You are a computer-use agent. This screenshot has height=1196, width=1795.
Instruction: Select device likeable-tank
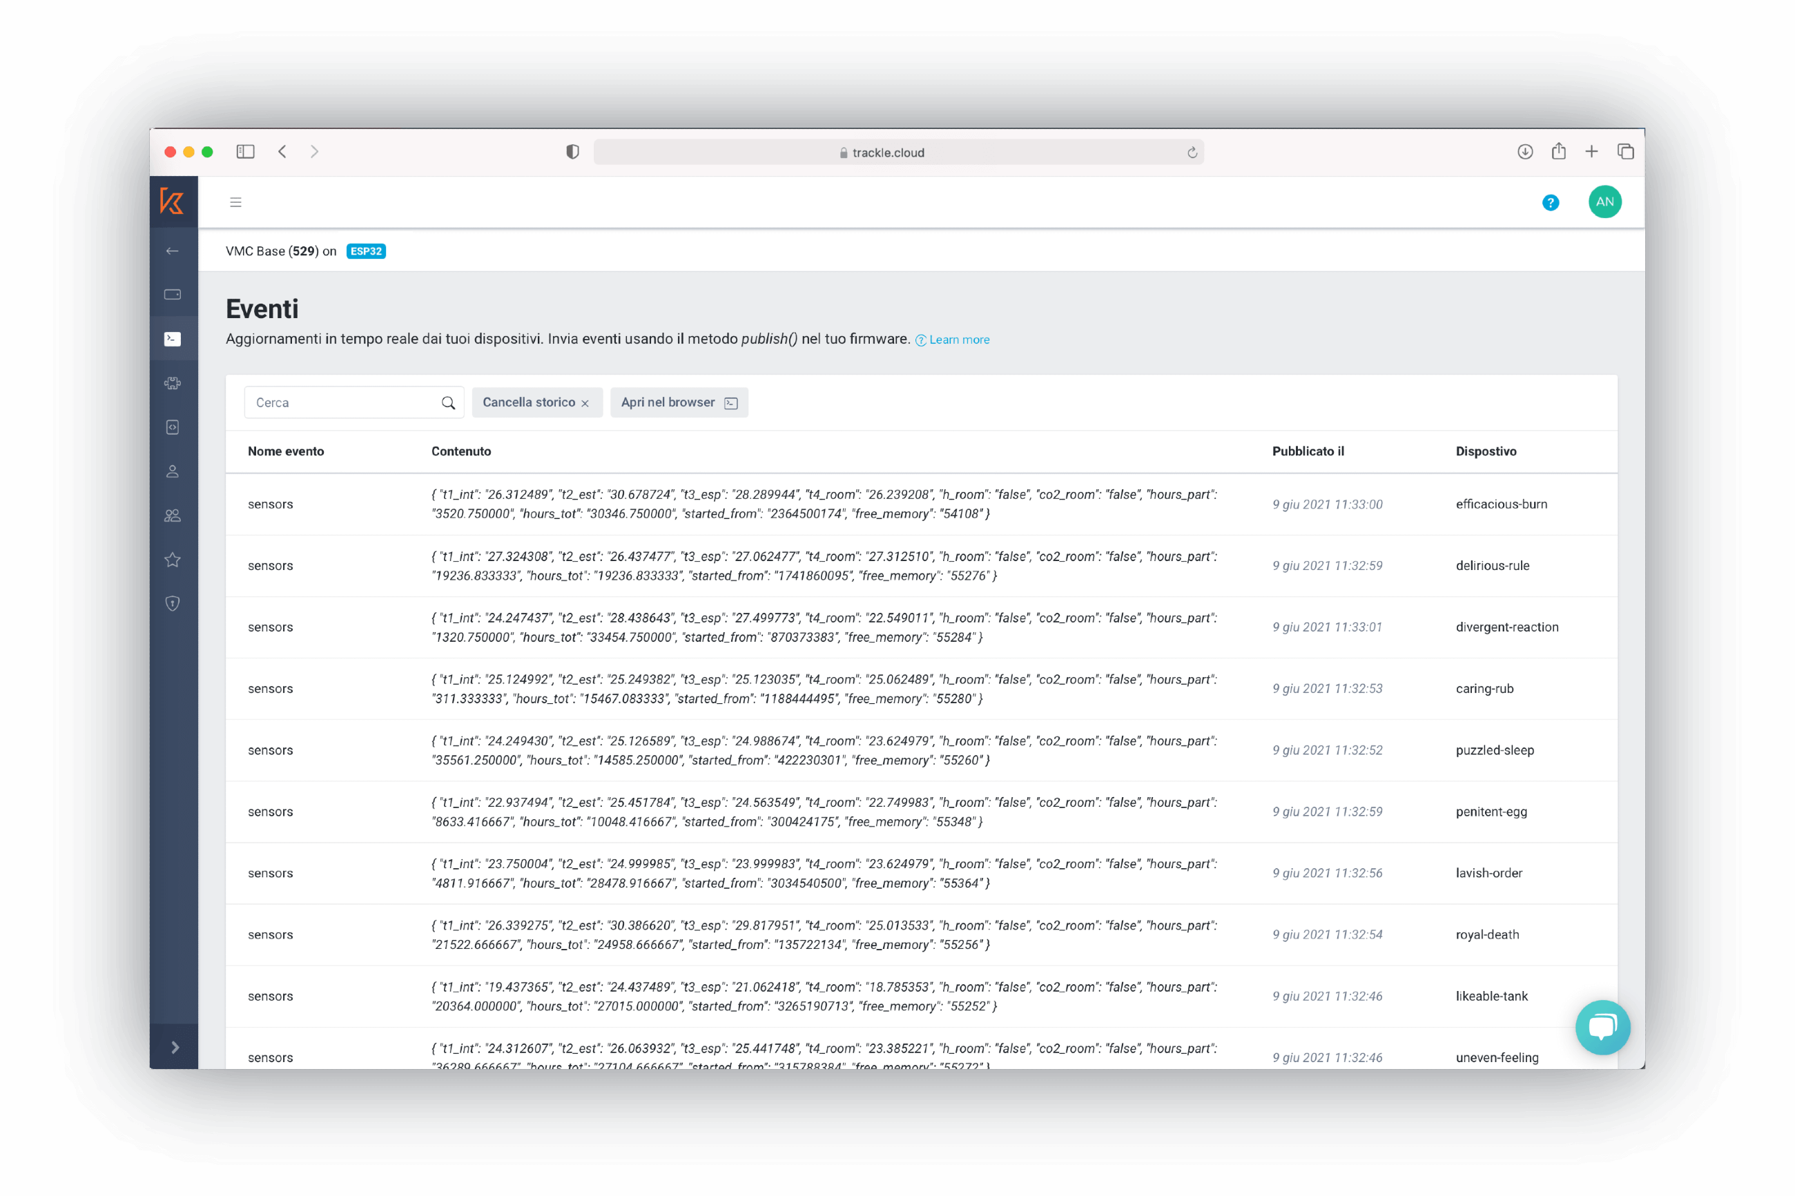pyautogui.click(x=1491, y=996)
